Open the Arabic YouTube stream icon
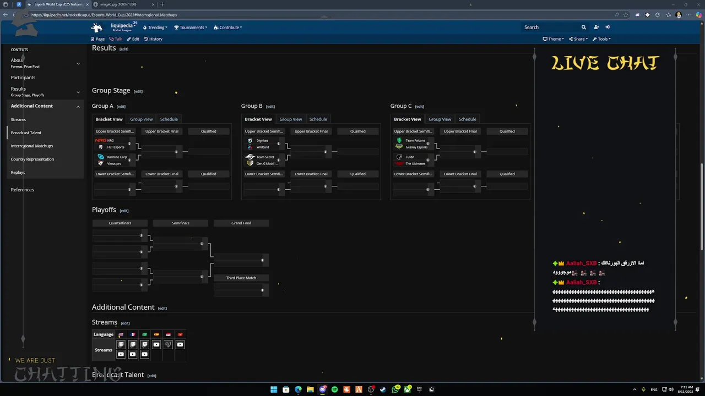The image size is (705, 396). [x=144, y=355]
